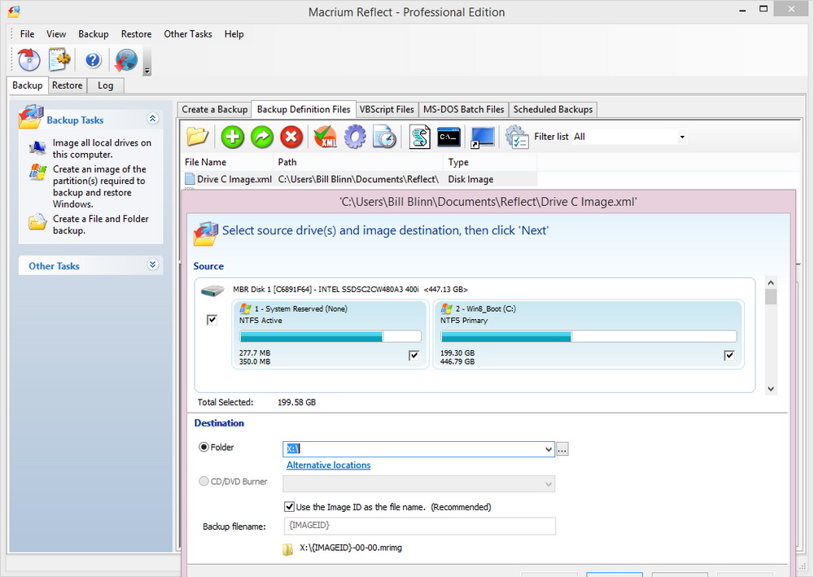Switch to the Create a Backup tab
The image size is (814, 577).
[214, 110]
